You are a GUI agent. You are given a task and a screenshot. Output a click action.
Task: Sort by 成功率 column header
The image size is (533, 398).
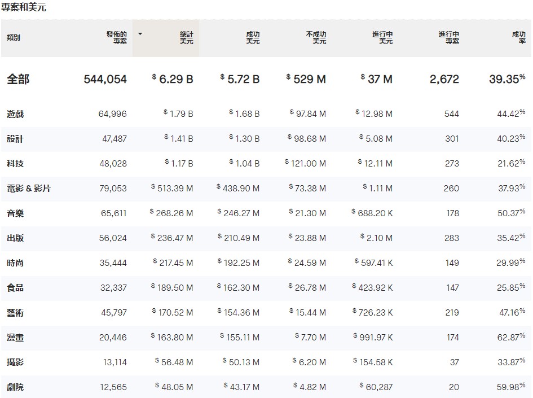(x=519, y=38)
